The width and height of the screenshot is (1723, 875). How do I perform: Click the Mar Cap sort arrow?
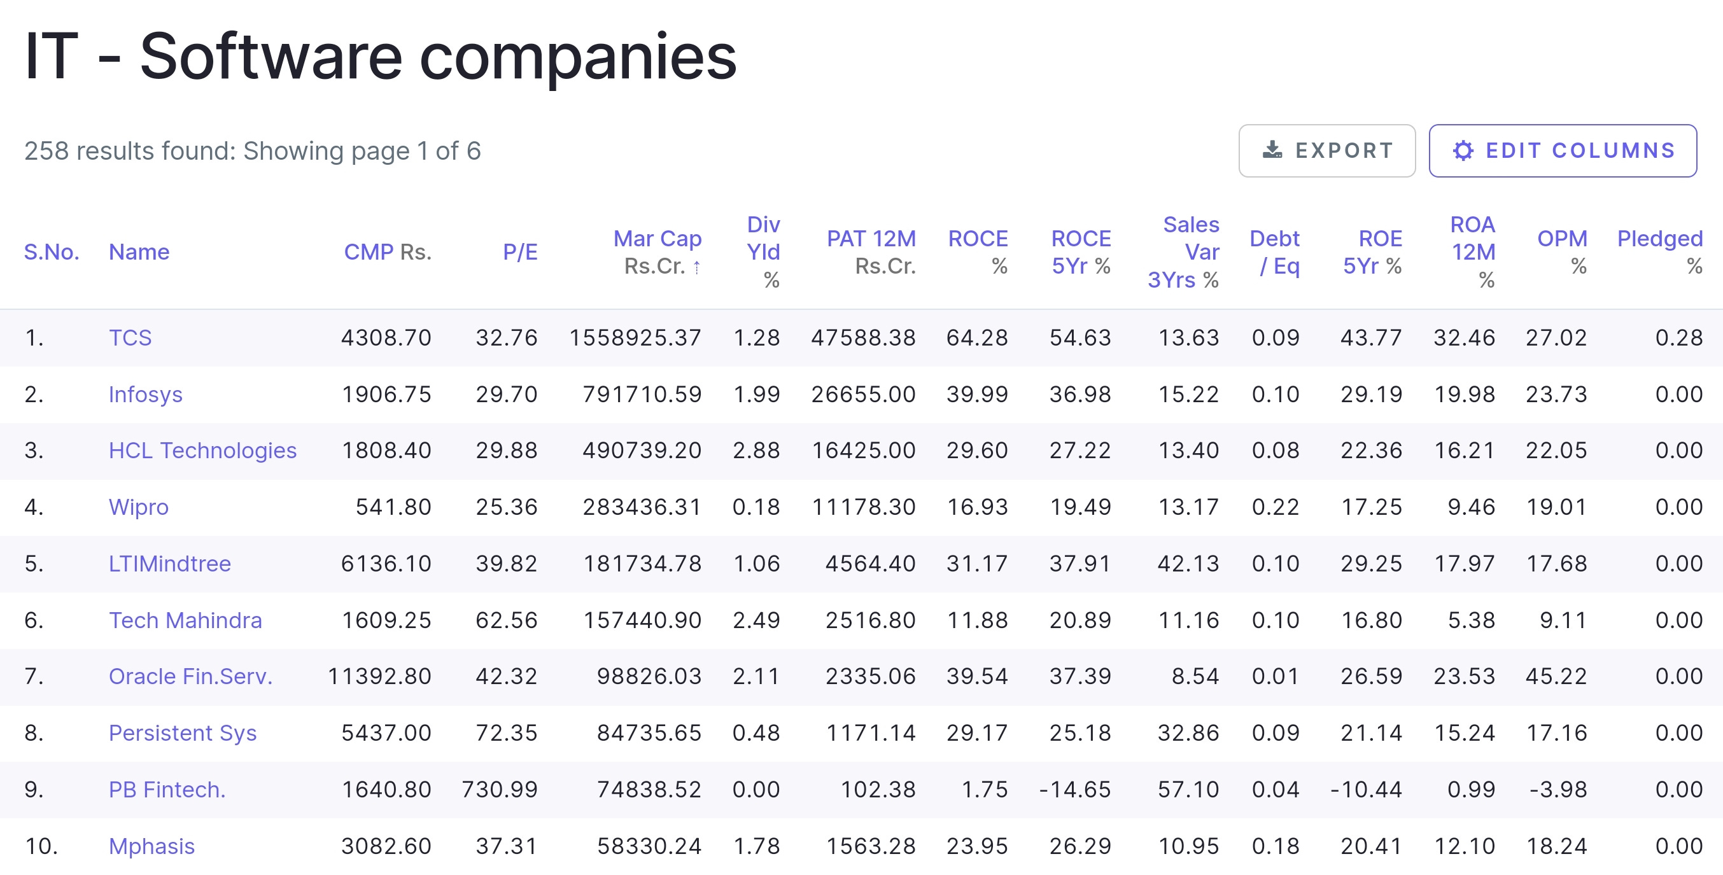click(x=697, y=267)
